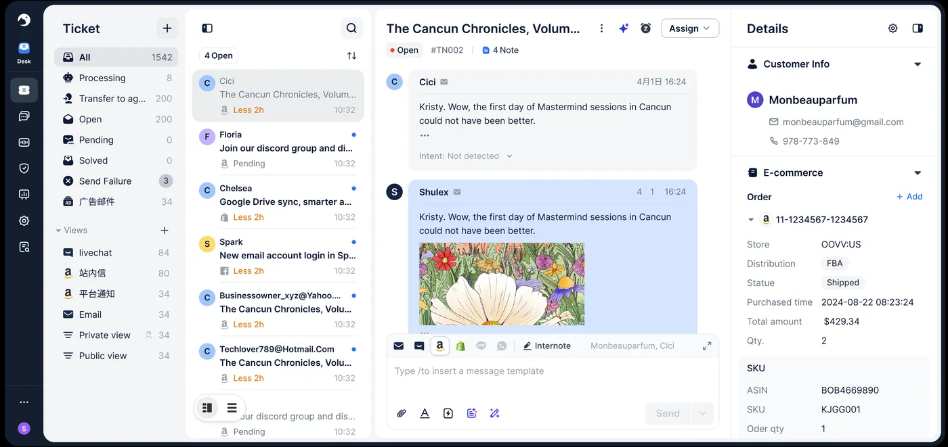Click the S user avatar in the dark sidebar
Screen dimensions: 948x447
click(x=24, y=428)
